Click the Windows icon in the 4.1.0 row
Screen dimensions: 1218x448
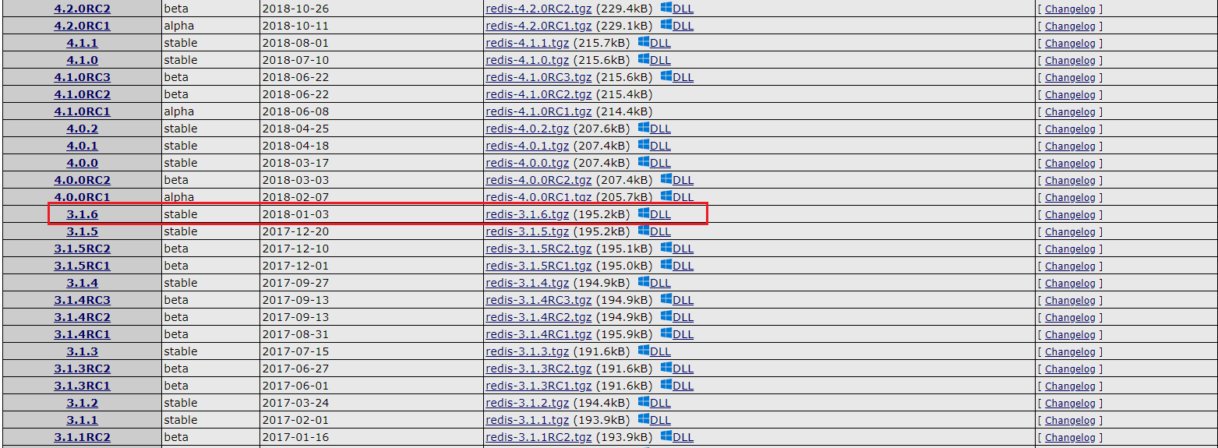[644, 58]
